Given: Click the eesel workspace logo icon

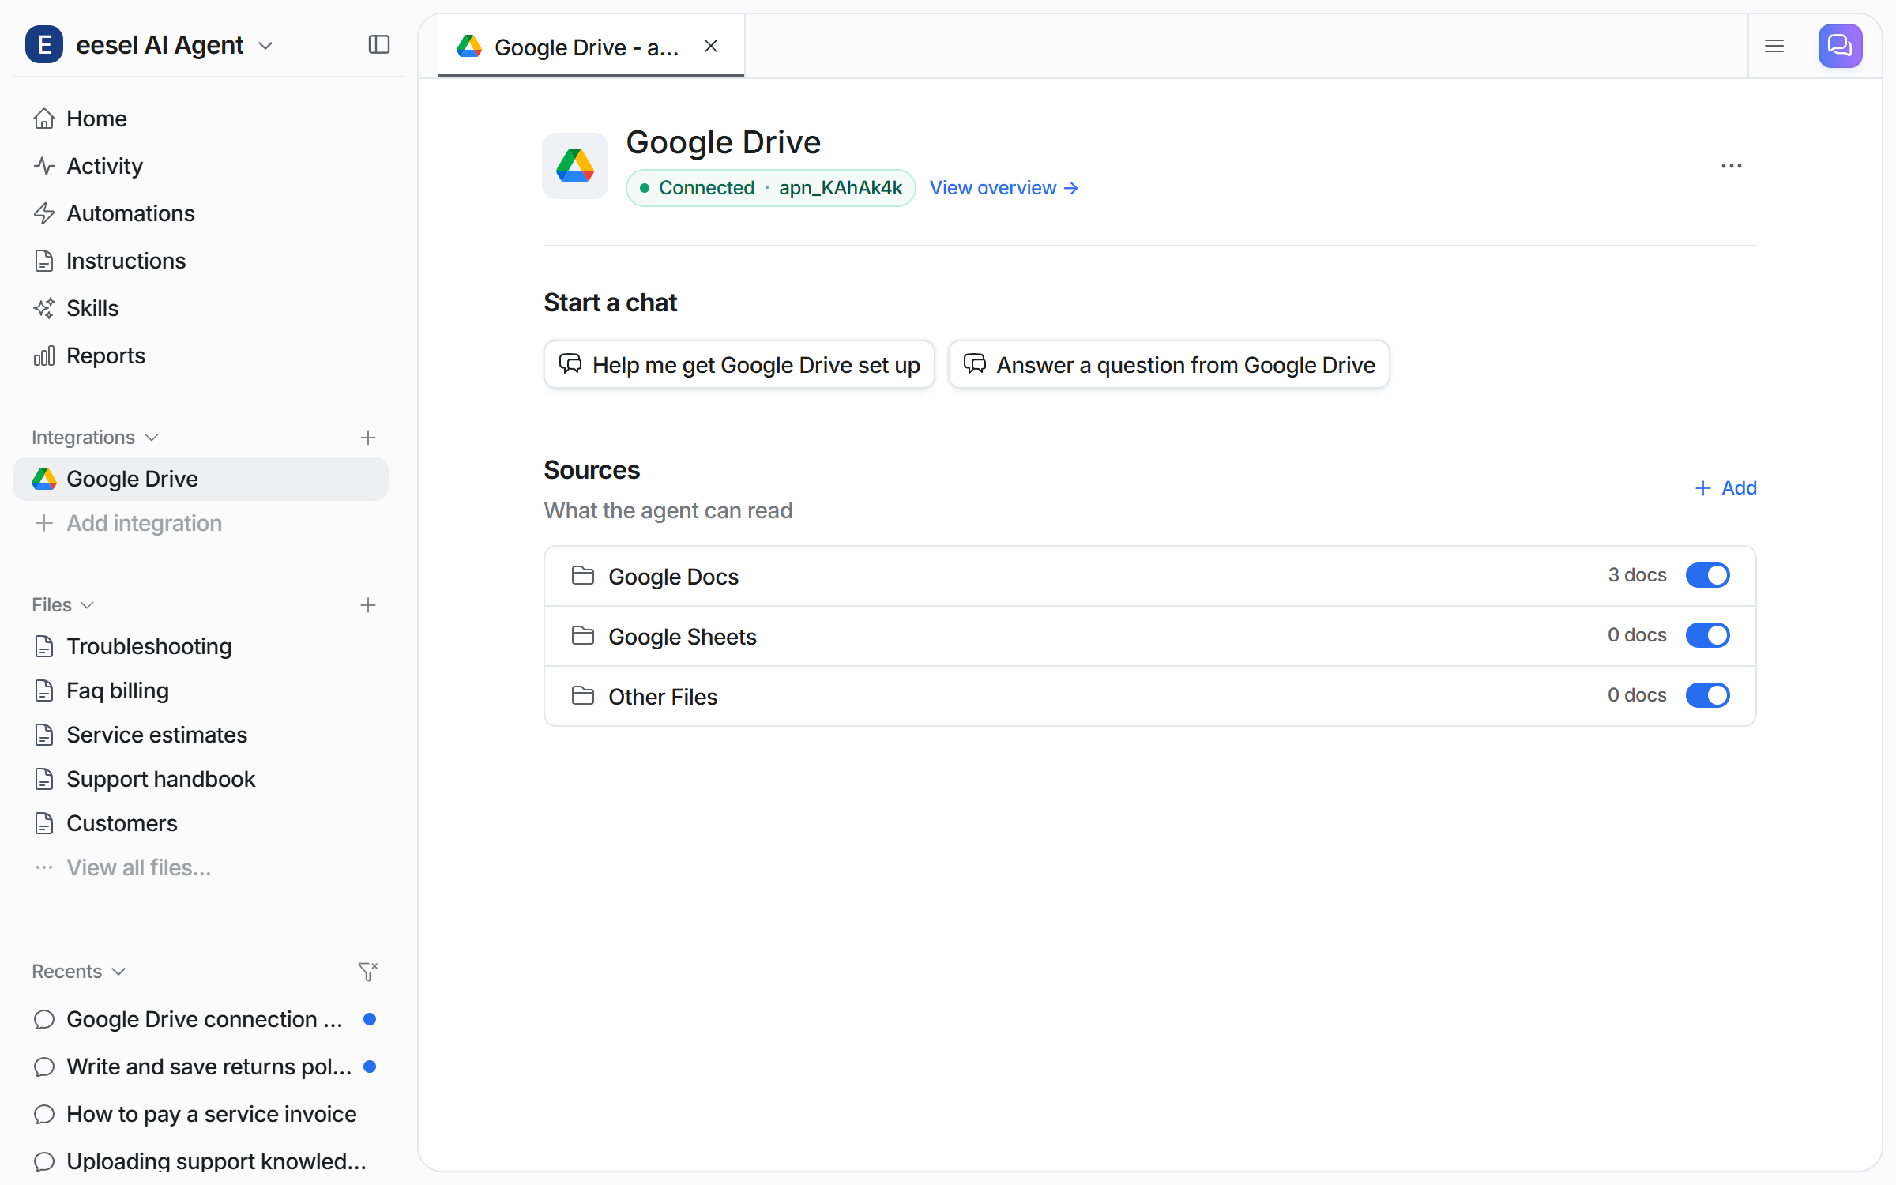Looking at the screenshot, I should point(44,44).
